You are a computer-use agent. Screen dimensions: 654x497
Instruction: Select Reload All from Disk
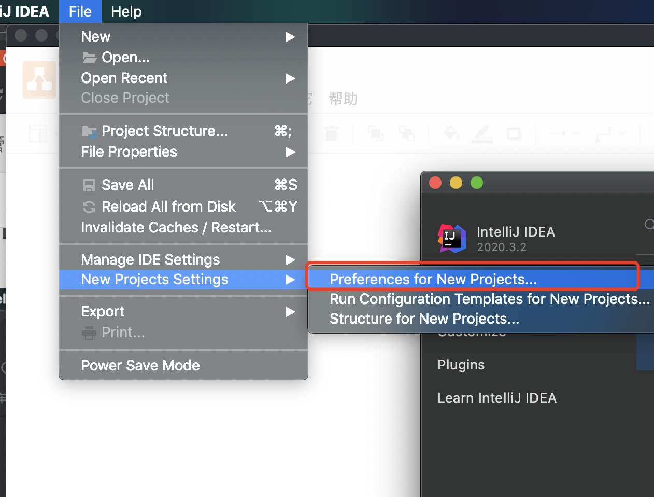click(x=183, y=206)
